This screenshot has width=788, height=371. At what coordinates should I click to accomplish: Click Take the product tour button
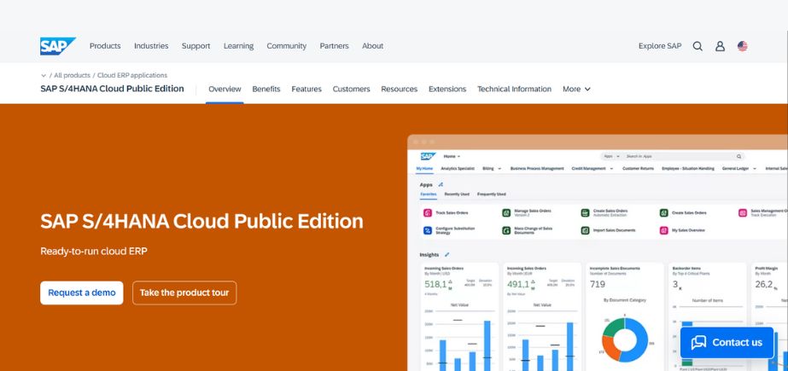[184, 293]
